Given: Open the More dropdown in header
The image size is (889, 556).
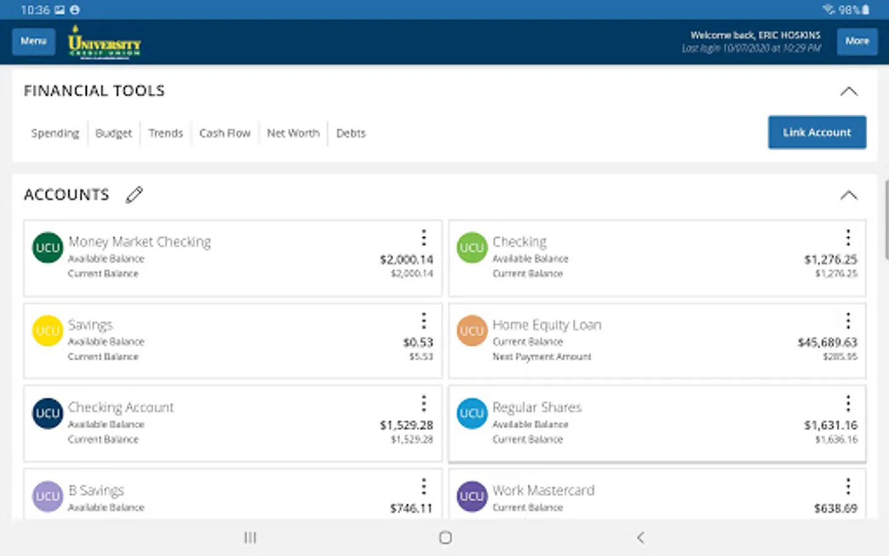Looking at the screenshot, I should pyautogui.click(x=857, y=41).
